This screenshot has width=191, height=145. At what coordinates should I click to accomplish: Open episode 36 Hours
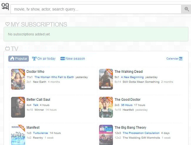point(127,105)
